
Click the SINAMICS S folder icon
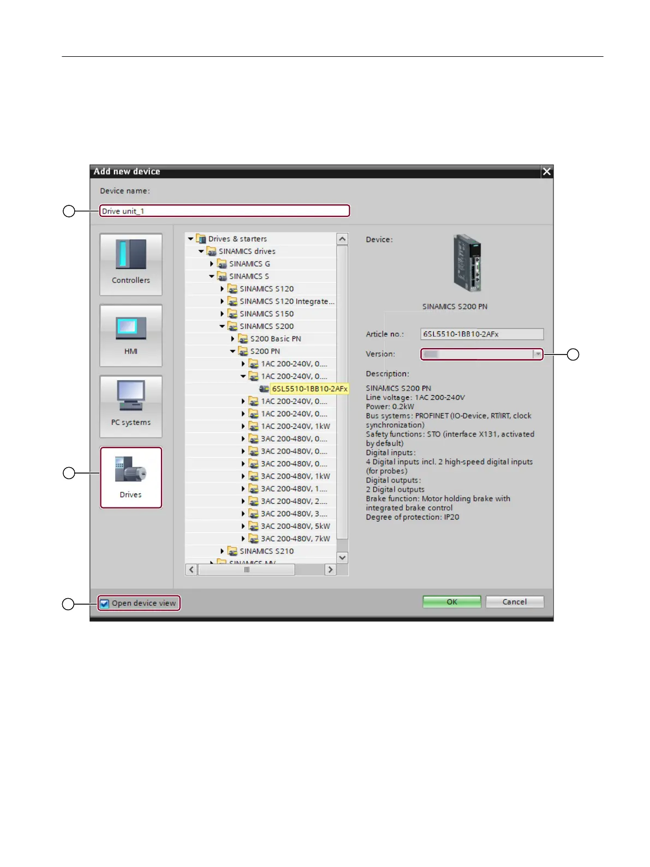pos(222,276)
